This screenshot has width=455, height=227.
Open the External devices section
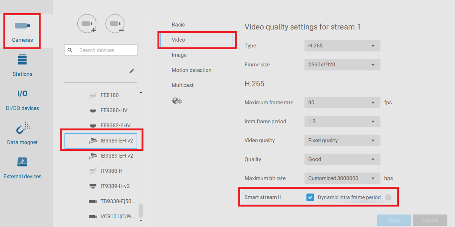click(22, 168)
